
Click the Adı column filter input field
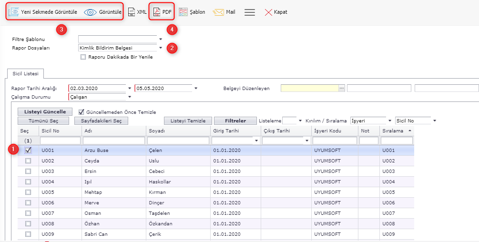click(x=113, y=141)
